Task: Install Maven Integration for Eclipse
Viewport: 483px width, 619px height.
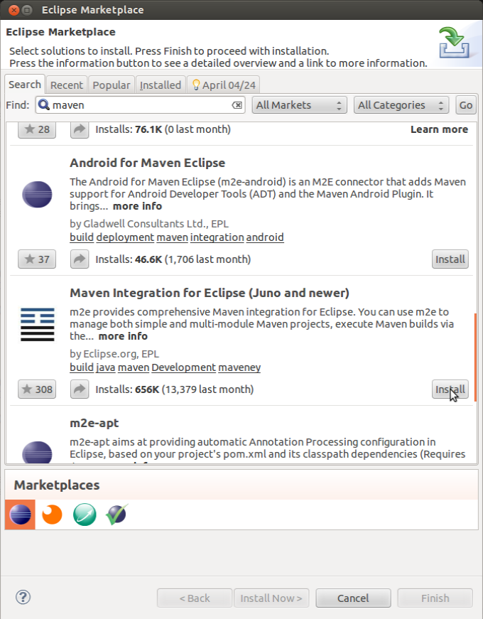Action: (x=450, y=389)
